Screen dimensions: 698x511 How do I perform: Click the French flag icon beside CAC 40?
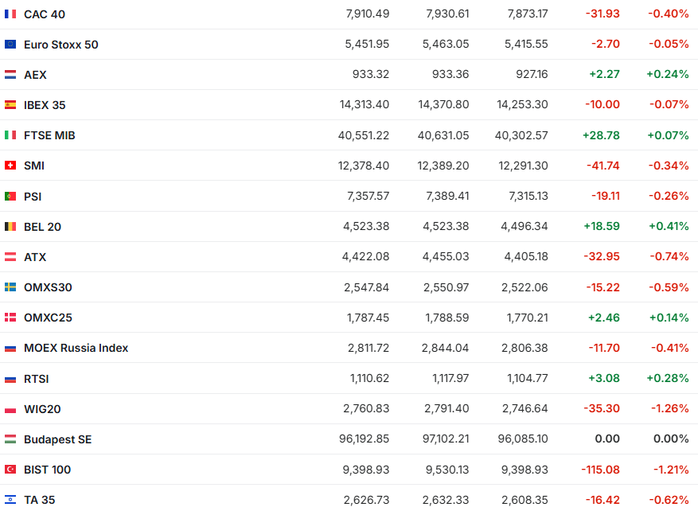[10, 14]
